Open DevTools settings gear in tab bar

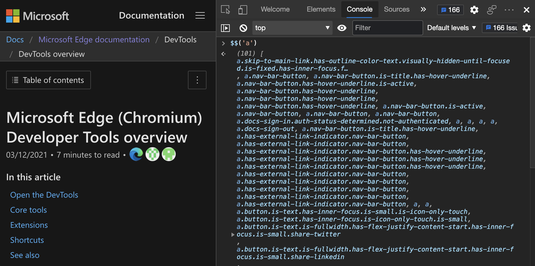tap(474, 10)
